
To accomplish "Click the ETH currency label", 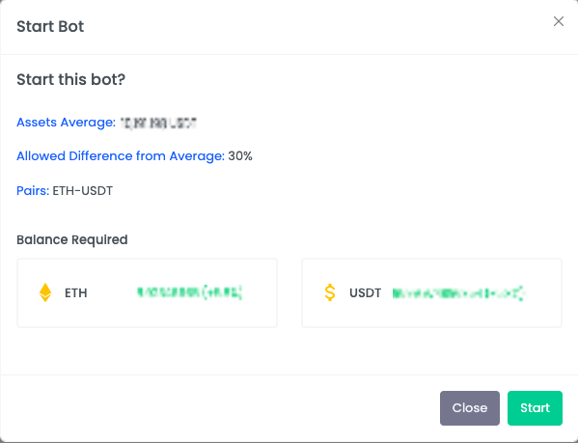I will click(x=76, y=293).
